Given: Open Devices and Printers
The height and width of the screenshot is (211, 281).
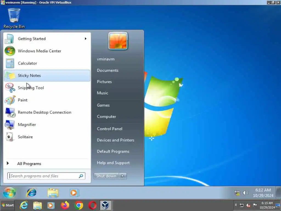Looking at the screenshot, I should pyautogui.click(x=116, y=140).
